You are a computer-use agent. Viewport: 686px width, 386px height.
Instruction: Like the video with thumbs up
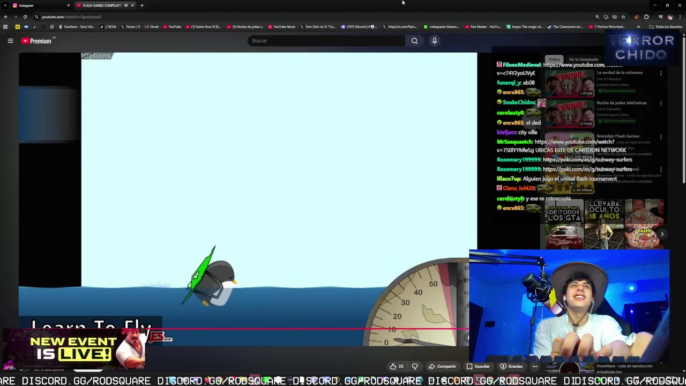pyautogui.click(x=397, y=366)
